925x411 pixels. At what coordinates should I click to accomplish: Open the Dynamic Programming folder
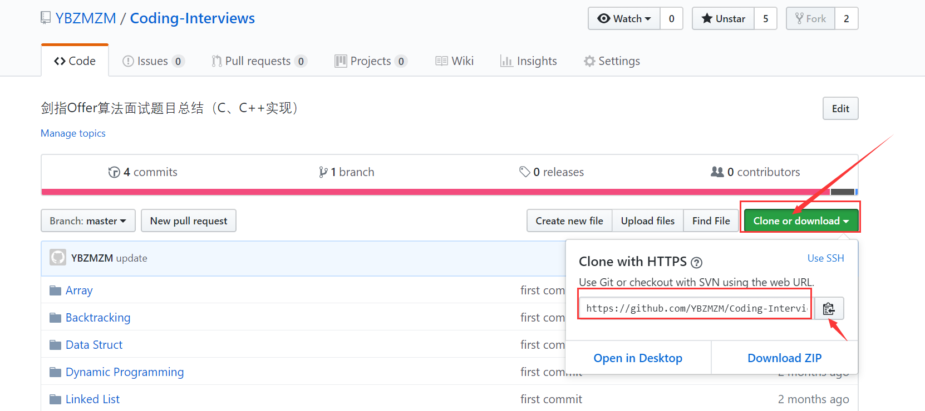pos(125,372)
